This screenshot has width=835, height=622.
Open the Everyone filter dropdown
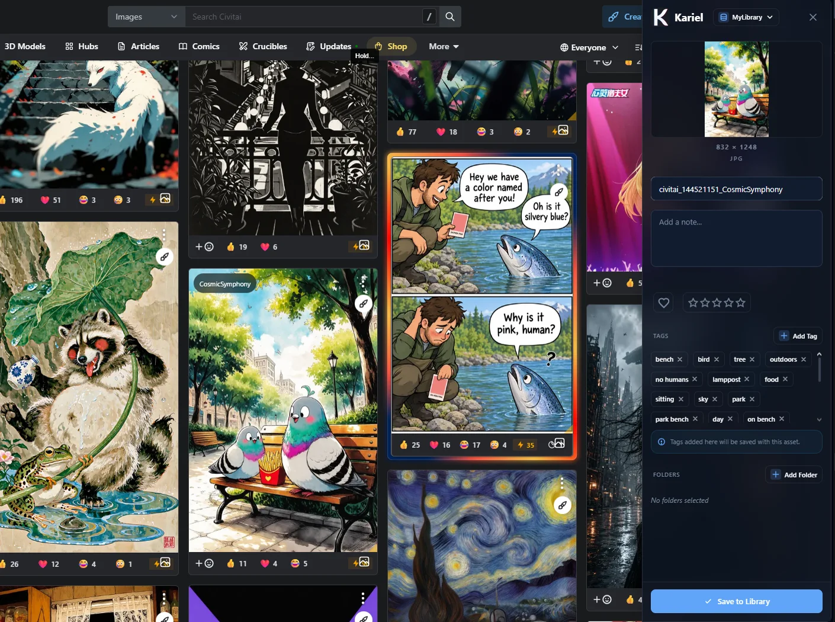pos(589,47)
